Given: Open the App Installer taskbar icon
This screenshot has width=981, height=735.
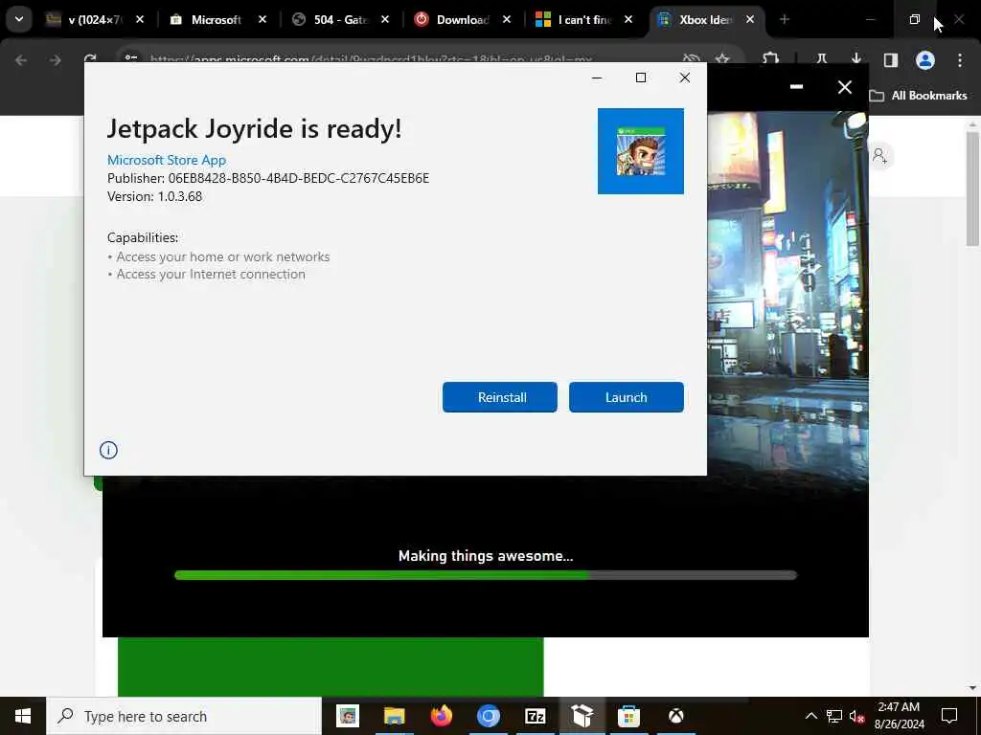Looking at the screenshot, I should [582, 716].
